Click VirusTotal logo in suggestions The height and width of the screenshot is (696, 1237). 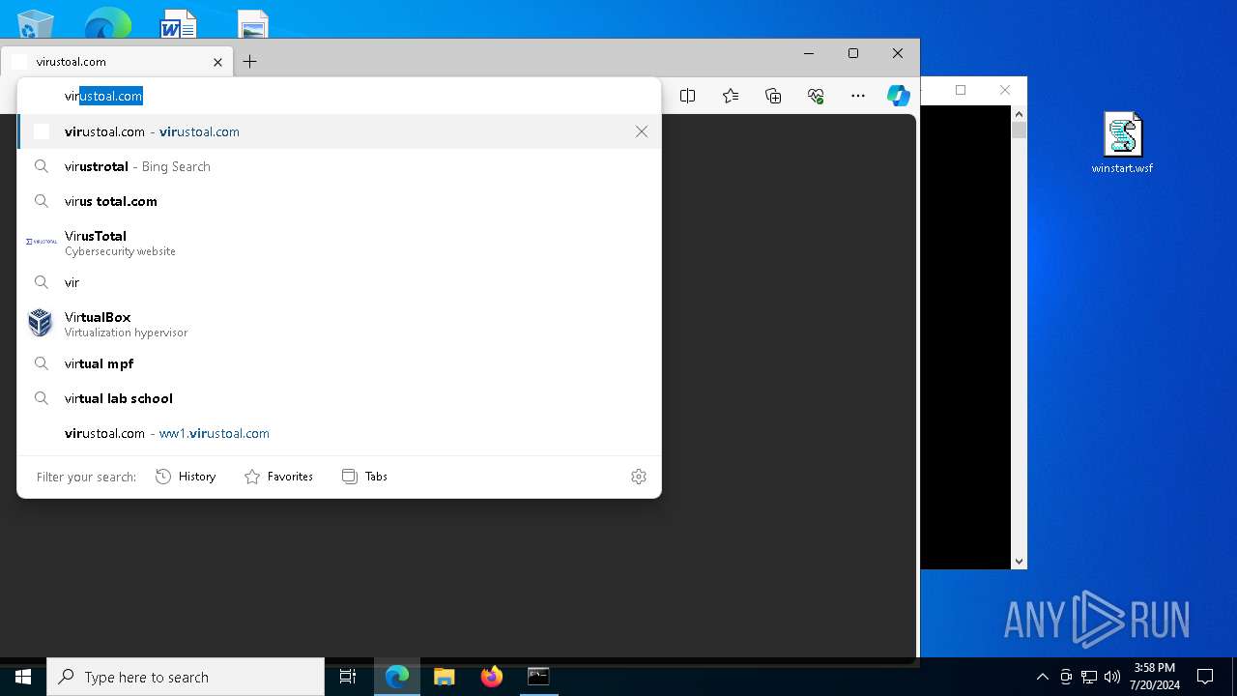click(42, 242)
